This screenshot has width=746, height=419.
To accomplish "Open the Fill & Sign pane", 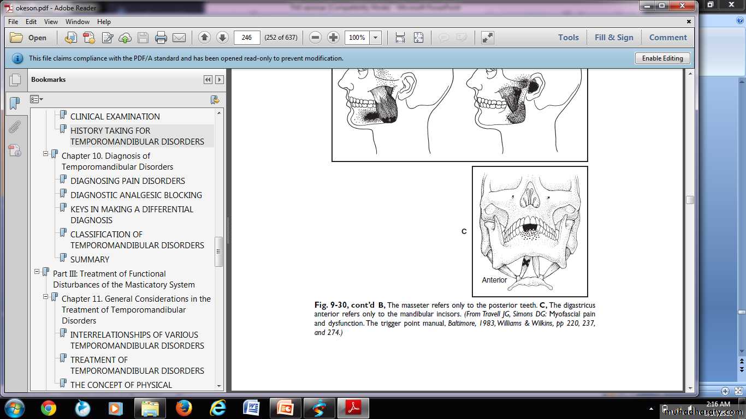I will pyautogui.click(x=614, y=38).
